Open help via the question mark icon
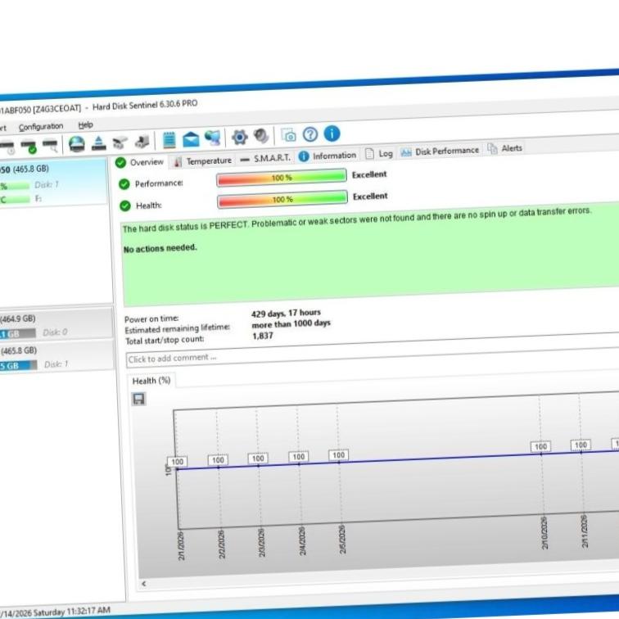The image size is (619, 619). (309, 135)
